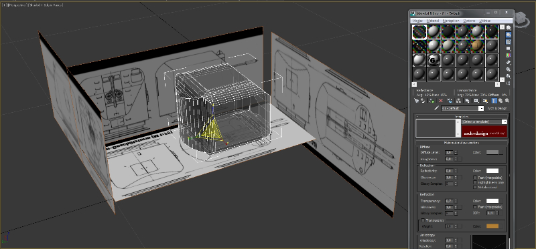The height and width of the screenshot is (249, 536).
Task: Toggle checkered background icon for sample slot
Action: (x=509, y=41)
